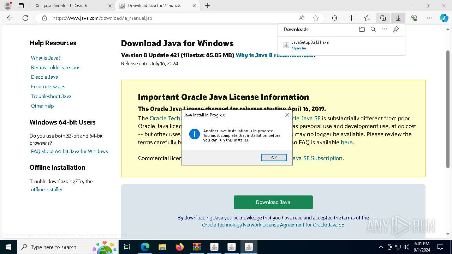This screenshot has height=254, width=452.
Task: Open Browser essentials heart icon
Action: pos(414,18)
